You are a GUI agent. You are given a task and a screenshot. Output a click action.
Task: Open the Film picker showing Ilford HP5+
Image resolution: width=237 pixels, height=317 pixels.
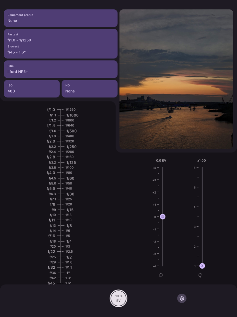click(61, 69)
